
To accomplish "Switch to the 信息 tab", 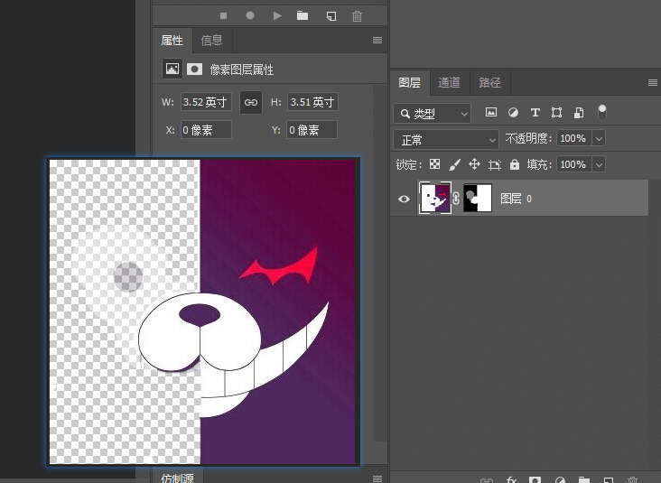I will pyautogui.click(x=211, y=41).
